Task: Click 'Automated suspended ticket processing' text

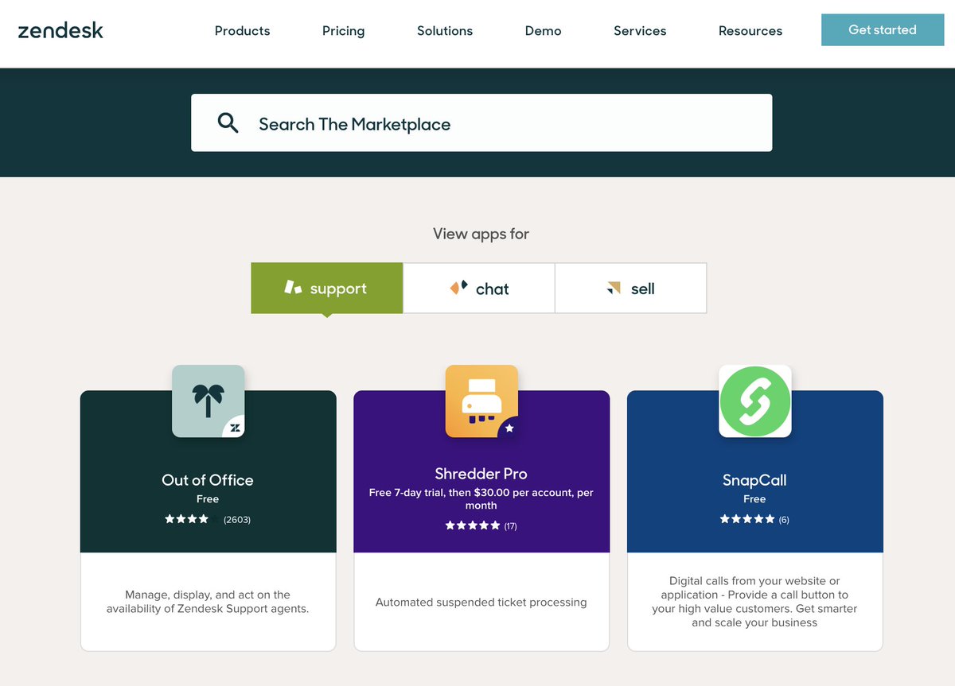Action: pos(481,602)
